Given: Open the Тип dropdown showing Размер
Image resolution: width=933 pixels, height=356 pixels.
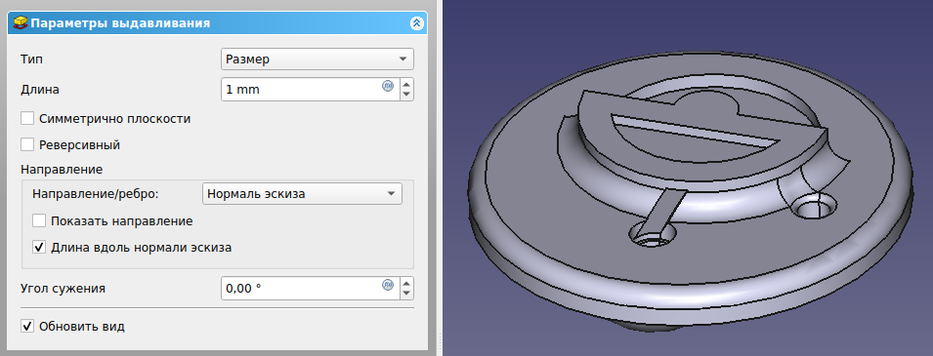Looking at the screenshot, I should [318, 59].
